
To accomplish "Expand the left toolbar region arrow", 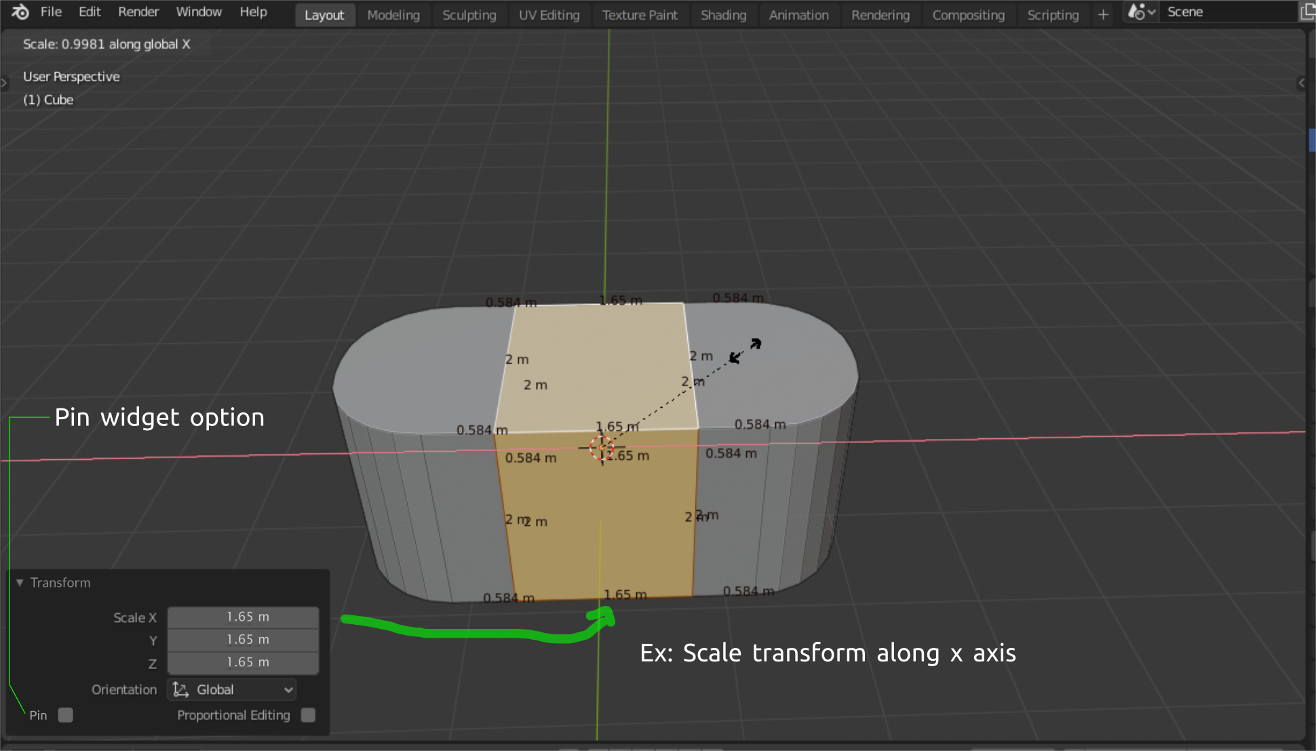I will pyautogui.click(x=4, y=83).
